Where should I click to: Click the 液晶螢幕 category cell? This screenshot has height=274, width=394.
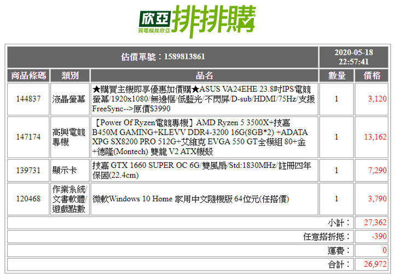click(70, 99)
